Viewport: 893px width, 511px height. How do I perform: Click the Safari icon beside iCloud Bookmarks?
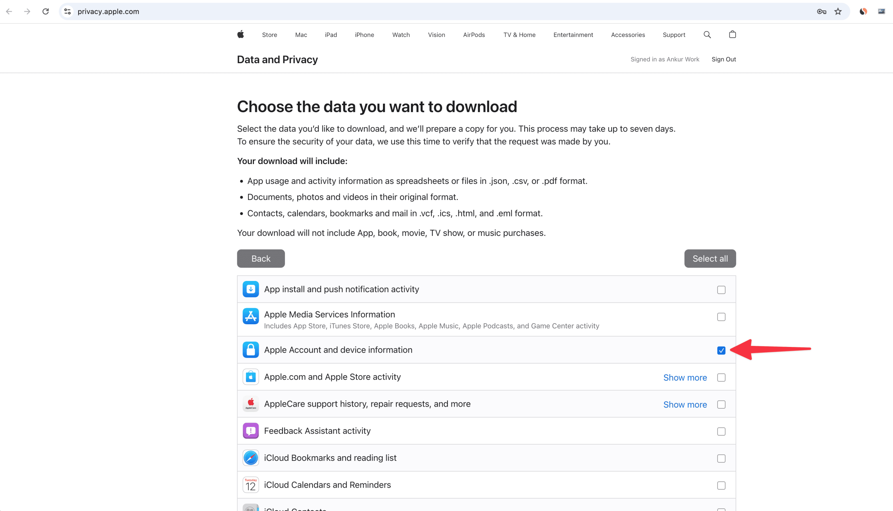click(x=250, y=458)
